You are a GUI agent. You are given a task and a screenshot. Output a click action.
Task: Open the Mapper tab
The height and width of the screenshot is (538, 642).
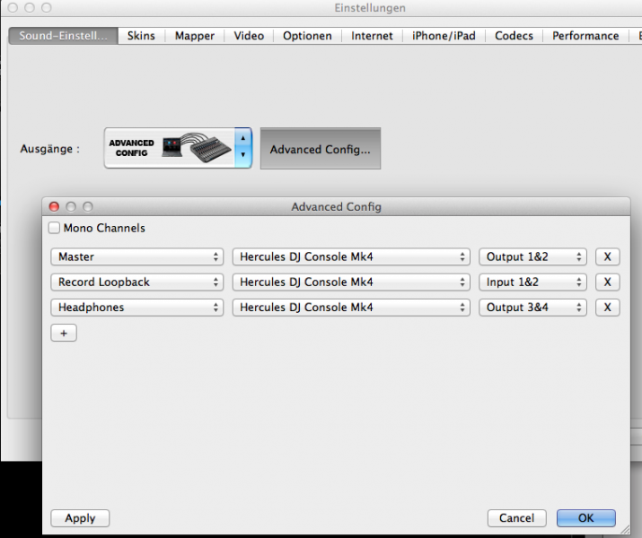pyautogui.click(x=195, y=36)
